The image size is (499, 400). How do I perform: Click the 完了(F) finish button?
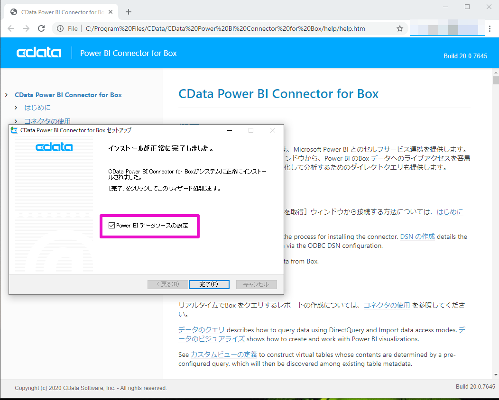click(x=209, y=284)
